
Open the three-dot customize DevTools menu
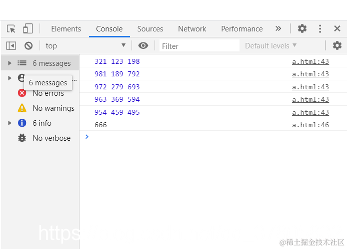(320, 29)
